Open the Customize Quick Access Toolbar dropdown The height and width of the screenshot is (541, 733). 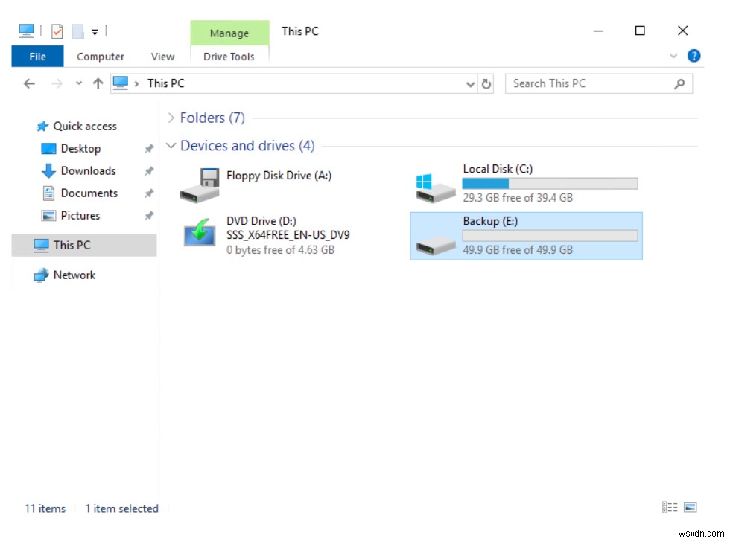pyautogui.click(x=95, y=32)
